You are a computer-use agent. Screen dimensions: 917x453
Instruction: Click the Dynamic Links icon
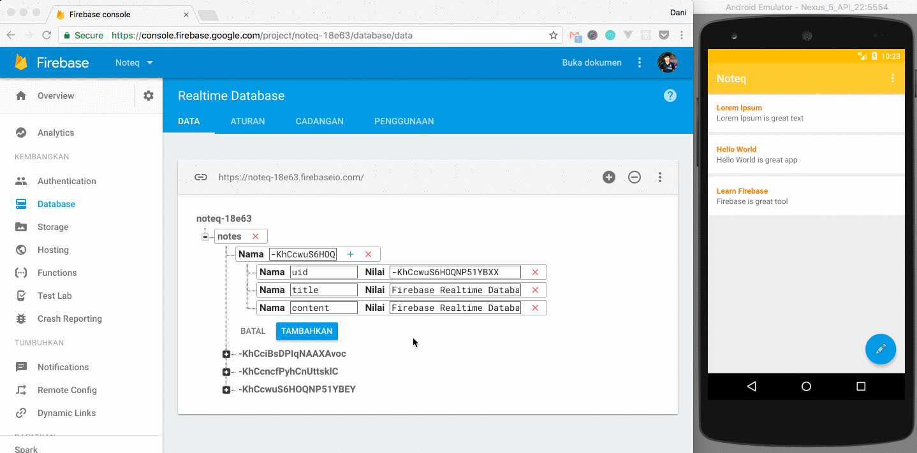click(x=21, y=413)
